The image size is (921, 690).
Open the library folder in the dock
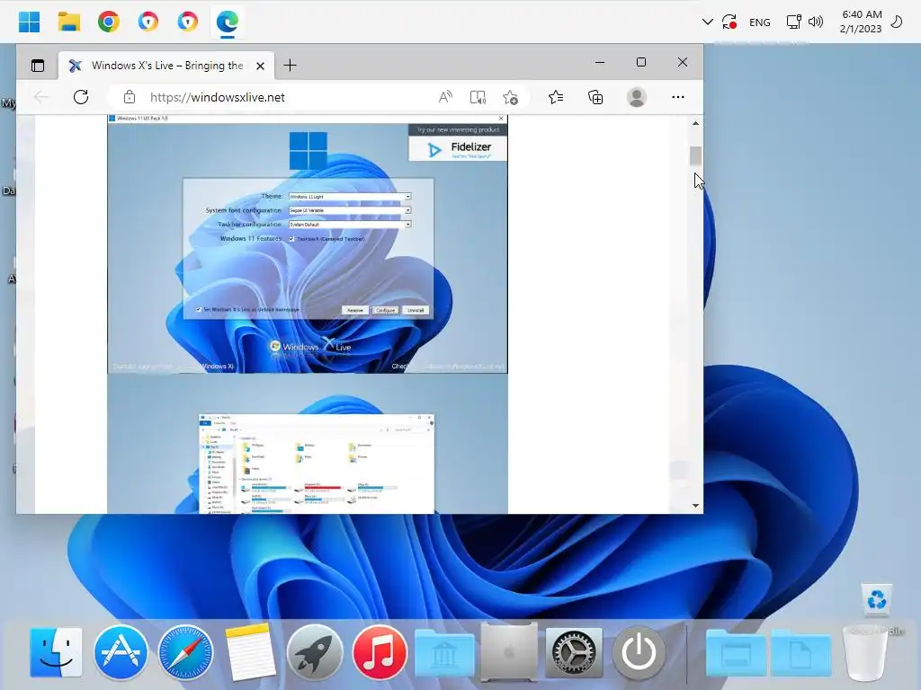444,652
